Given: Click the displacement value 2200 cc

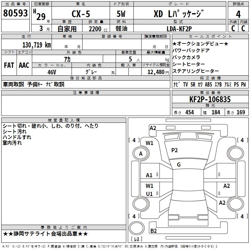Looking at the screenshot, I should [x=98, y=29].
